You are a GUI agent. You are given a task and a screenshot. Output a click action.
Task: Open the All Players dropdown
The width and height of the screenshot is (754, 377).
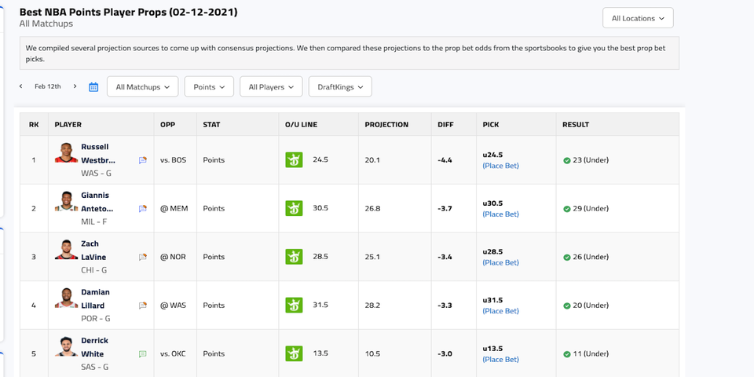click(x=271, y=86)
